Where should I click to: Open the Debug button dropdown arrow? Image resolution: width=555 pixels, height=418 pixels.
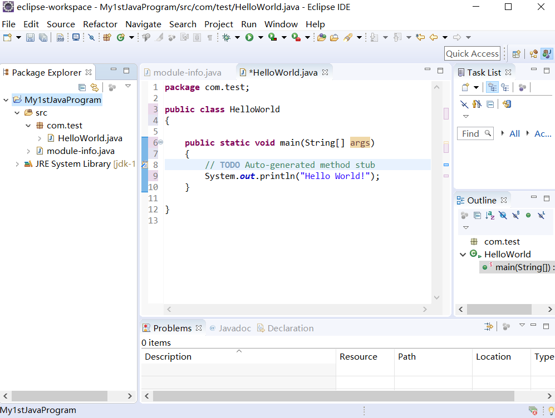pos(238,37)
